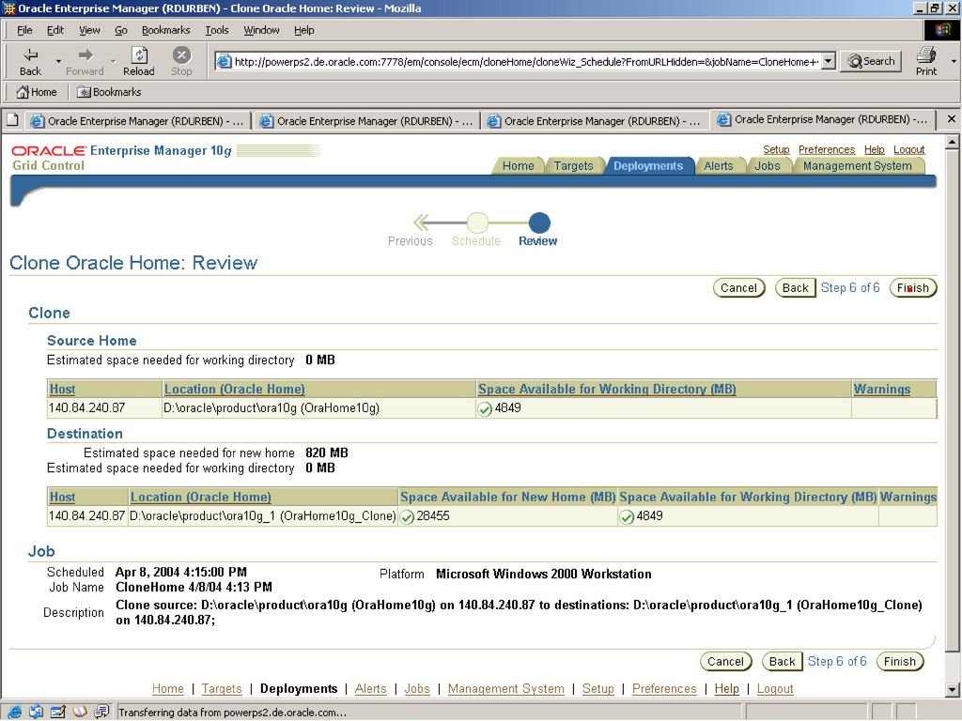Click the '28455' space available value
The height and width of the screenshot is (721, 962).
click(x=433, y=516)
